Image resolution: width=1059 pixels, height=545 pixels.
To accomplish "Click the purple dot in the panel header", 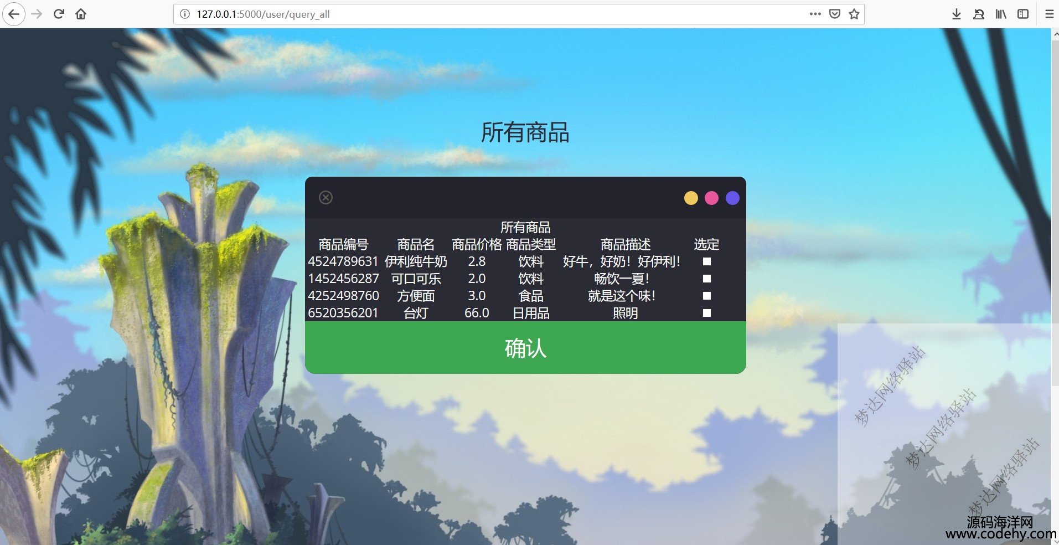I will coord(732,198).
